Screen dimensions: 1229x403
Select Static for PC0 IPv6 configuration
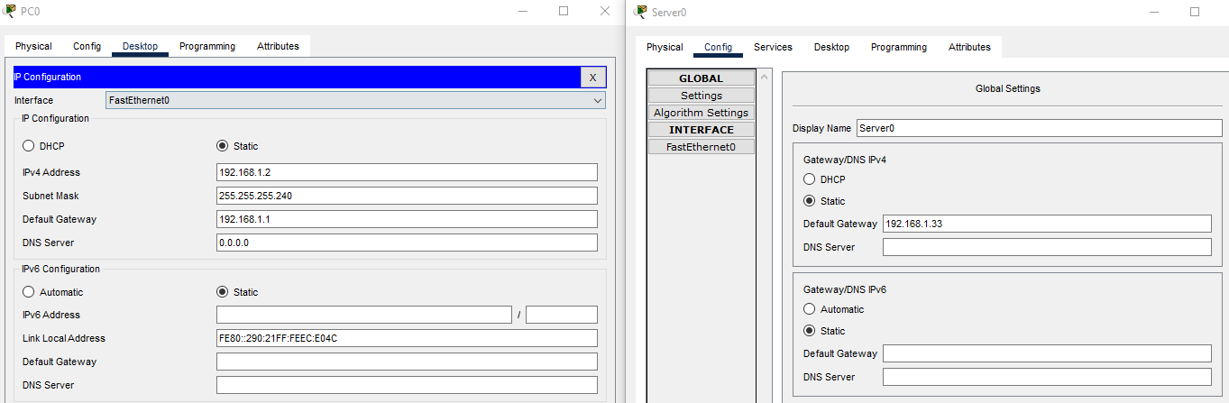[x=223, y=292]
